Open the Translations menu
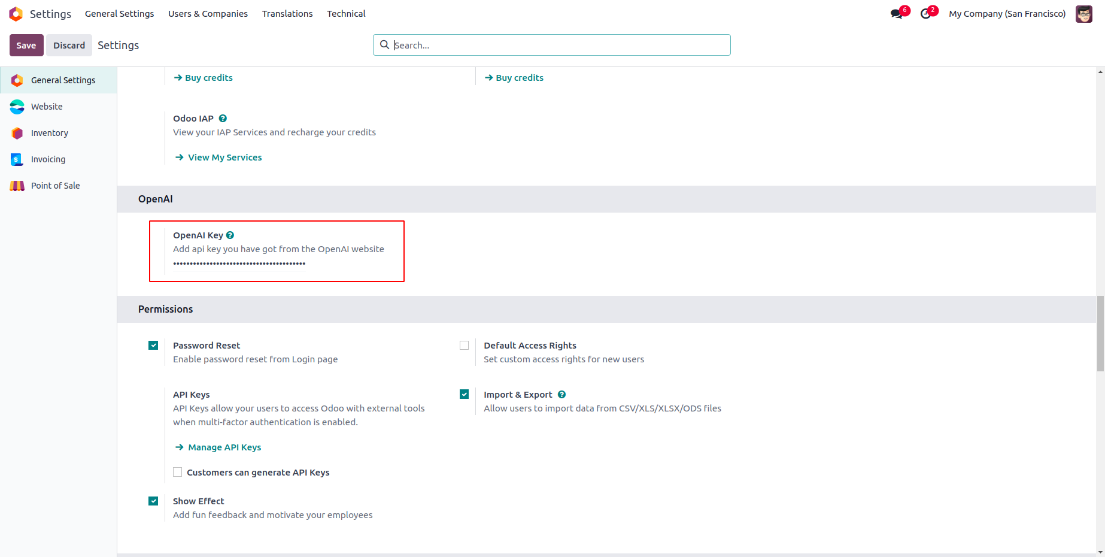Screen dimensions: 1105x557 click(287, 14)
